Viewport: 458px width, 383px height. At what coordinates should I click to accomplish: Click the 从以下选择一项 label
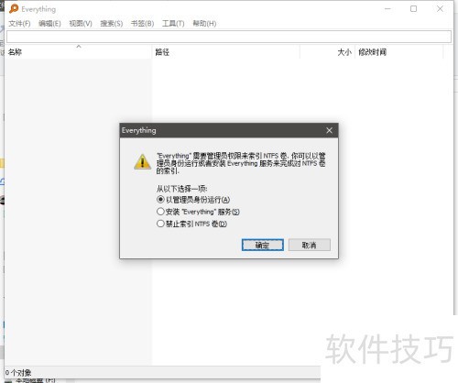pyautogui.click(x=182, y=189)
